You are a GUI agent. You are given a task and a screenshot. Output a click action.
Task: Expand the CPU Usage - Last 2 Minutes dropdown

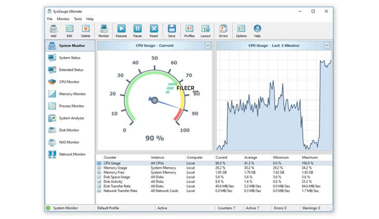tap(327, 45)
